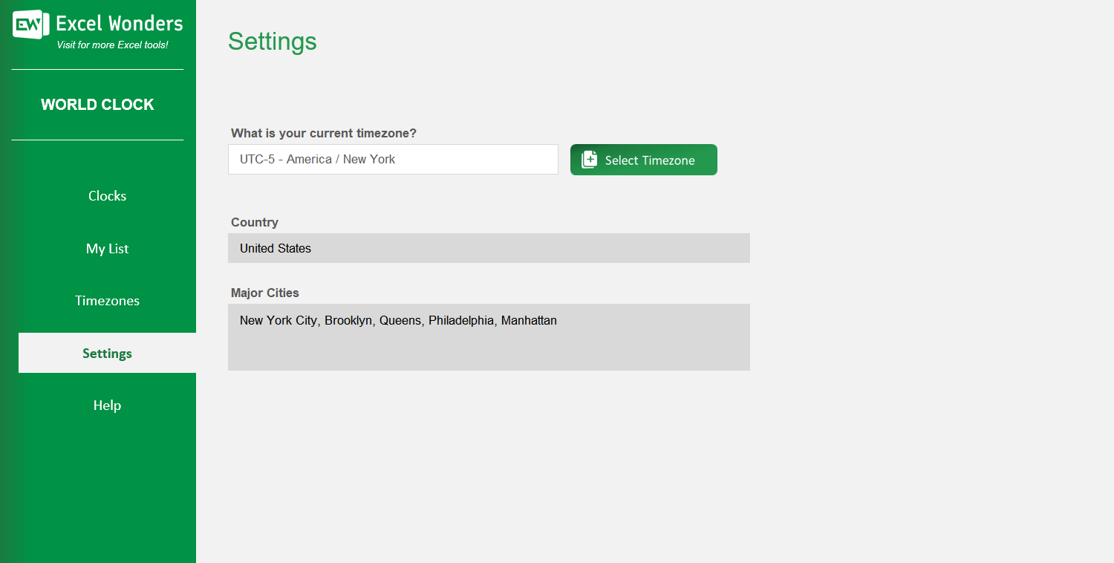Click the copy-plus icon on Select Timezone
The width and height of the screenshot is (1114, 563).
[x=589, y=160]
